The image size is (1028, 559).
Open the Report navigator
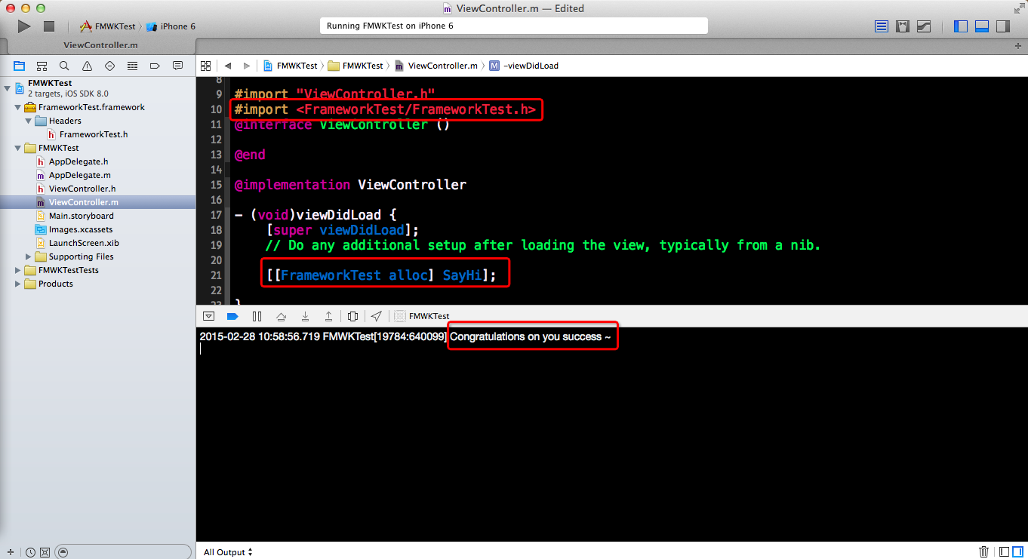coord(177,66)
